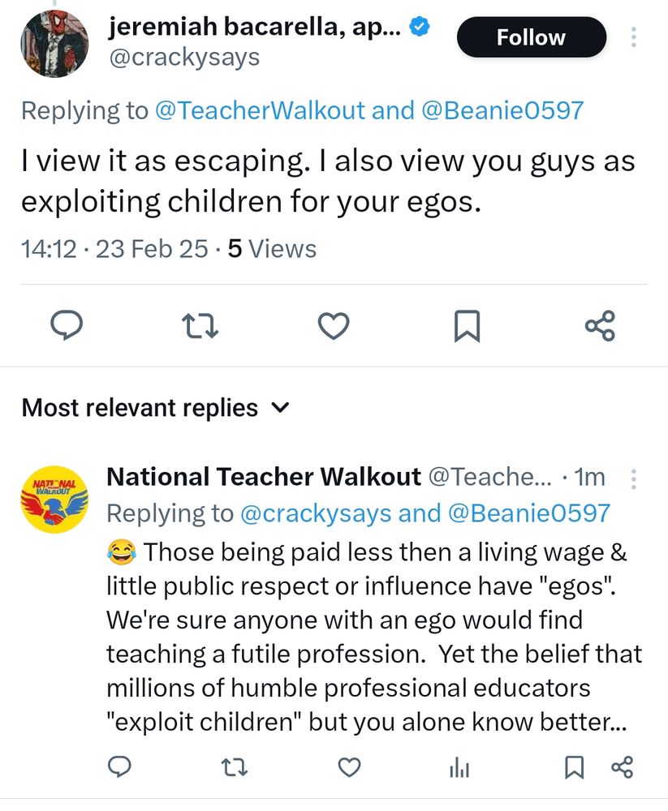Open @TeacherWalkout mention link in main tweet
This screenshot has height=811, width=668.
pos(260,110)
